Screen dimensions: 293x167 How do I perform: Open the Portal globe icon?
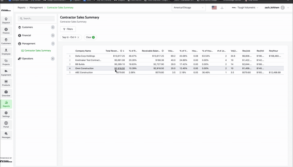6,125
